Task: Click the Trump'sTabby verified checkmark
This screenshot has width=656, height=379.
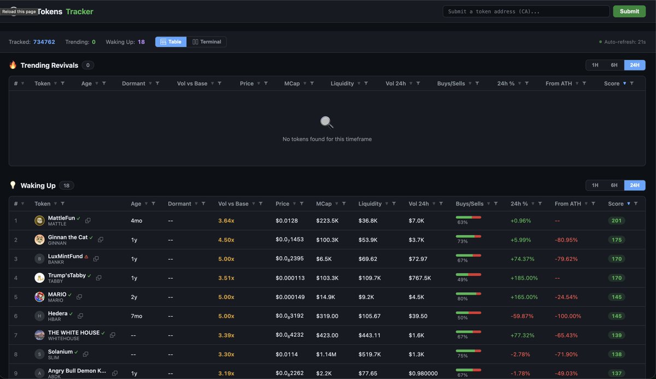Action: tap(90, 276)
